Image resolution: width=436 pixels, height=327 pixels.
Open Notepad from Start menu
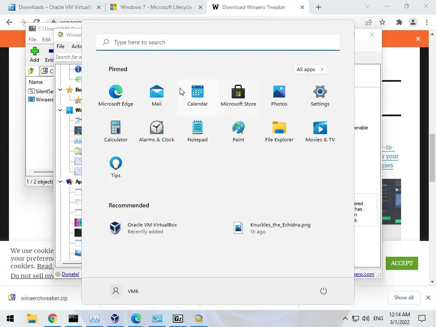point(198,131)
